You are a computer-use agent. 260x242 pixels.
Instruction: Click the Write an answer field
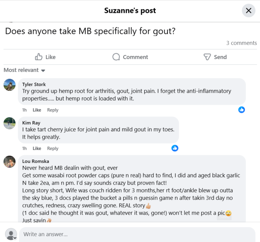pyautogui.click(x=137, y=234)
